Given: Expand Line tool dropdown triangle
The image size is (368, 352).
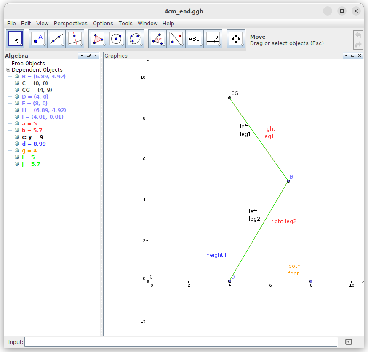Looking at the screenshot, I should (63, 45).
